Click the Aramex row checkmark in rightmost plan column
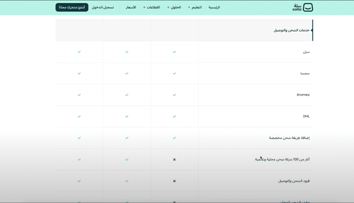Screen dimensions: 354x203 (174, 95)
